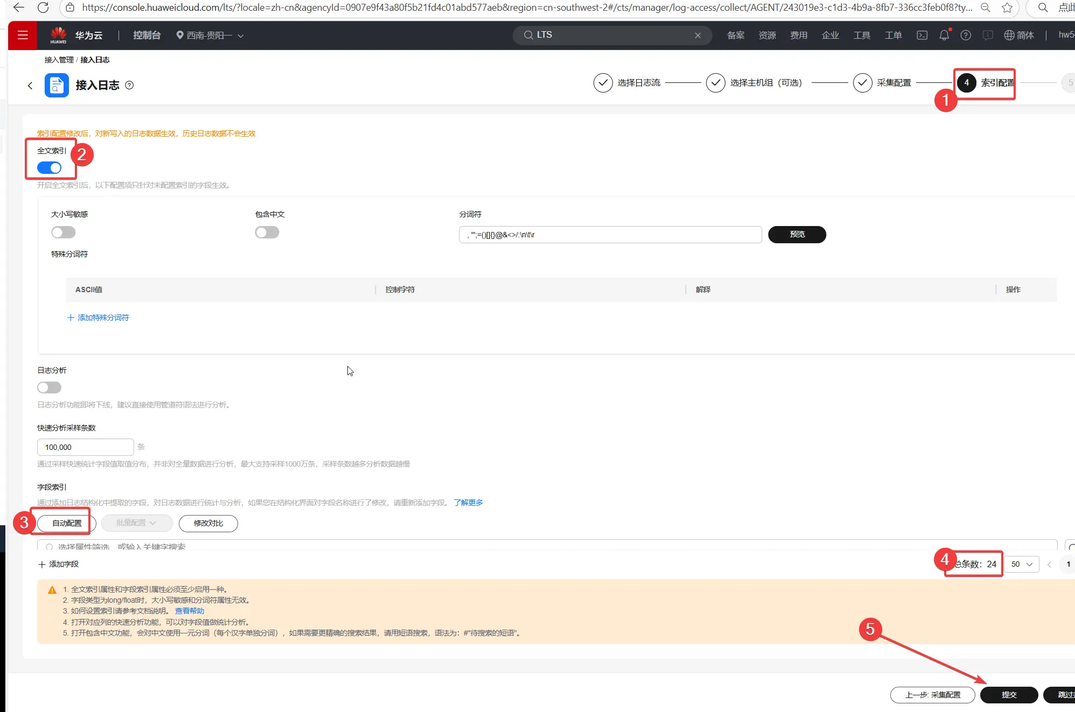Image resolution: width=1075 pixels, height=712 pixels.
Task: Open the CloudShell terminal icon
Action: [922, 36]
